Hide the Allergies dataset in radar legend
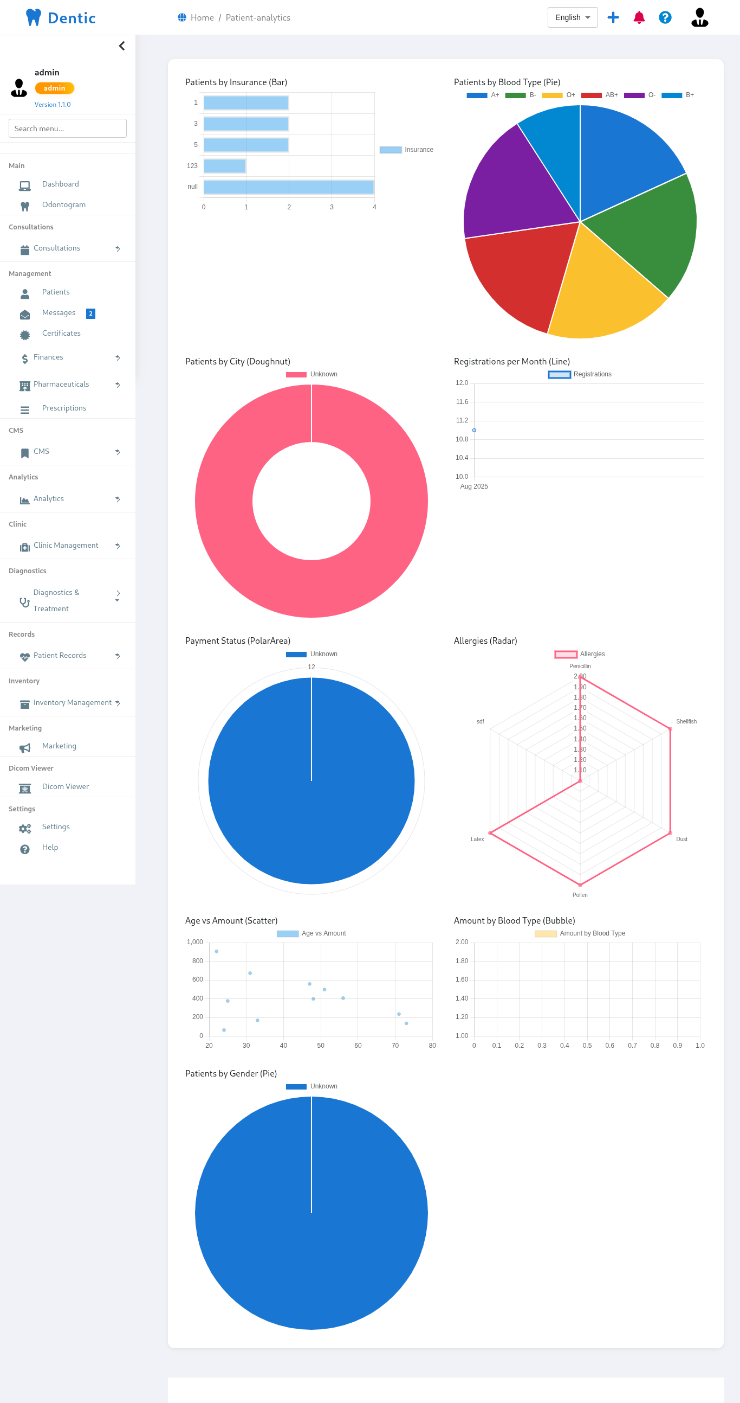 580,654
